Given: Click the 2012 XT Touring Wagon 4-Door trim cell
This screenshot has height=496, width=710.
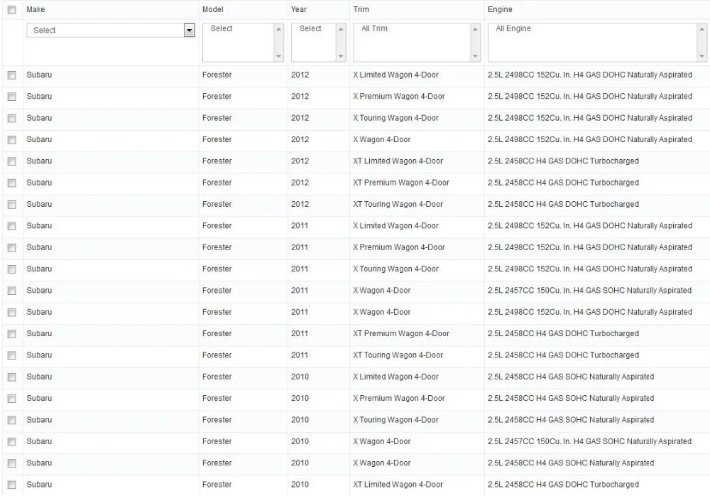Looking at the screenshot, I should [398, 205].
